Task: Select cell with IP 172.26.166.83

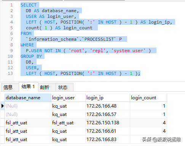Action: [x=108, y=140]
